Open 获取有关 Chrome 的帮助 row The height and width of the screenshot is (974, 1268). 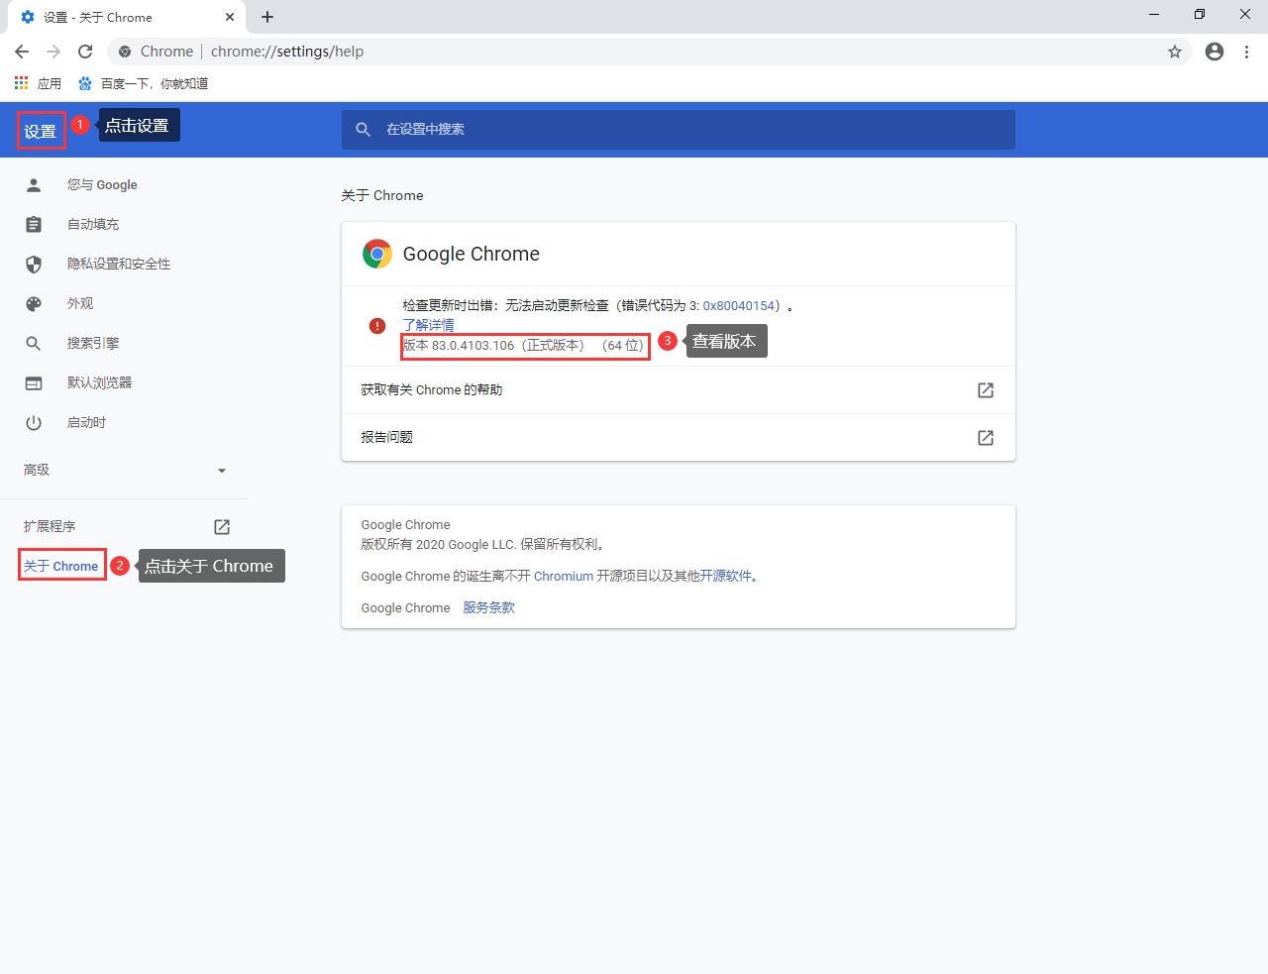[x=679, y=390]
